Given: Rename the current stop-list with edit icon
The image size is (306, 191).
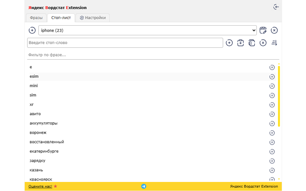Looking at the screenshot, I should tap(263, 31).
